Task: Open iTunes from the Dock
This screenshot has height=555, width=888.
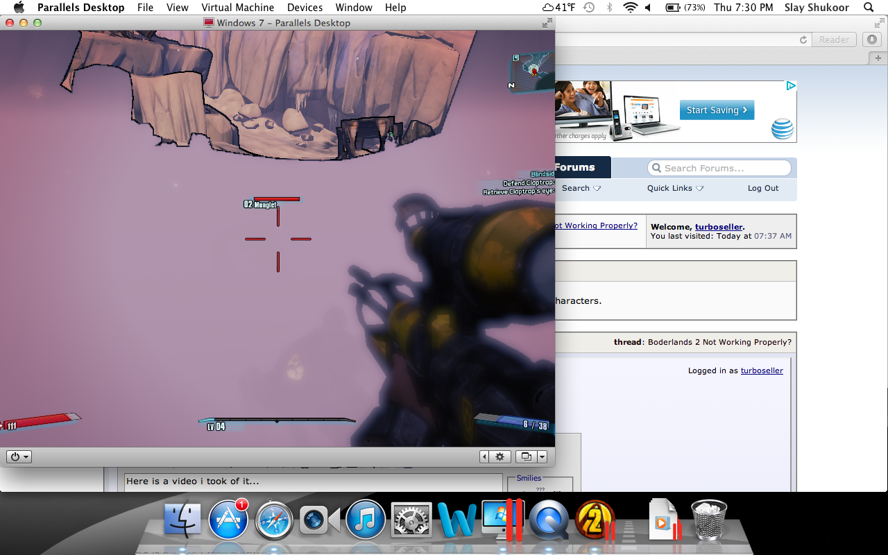Action: click(365, 520)
